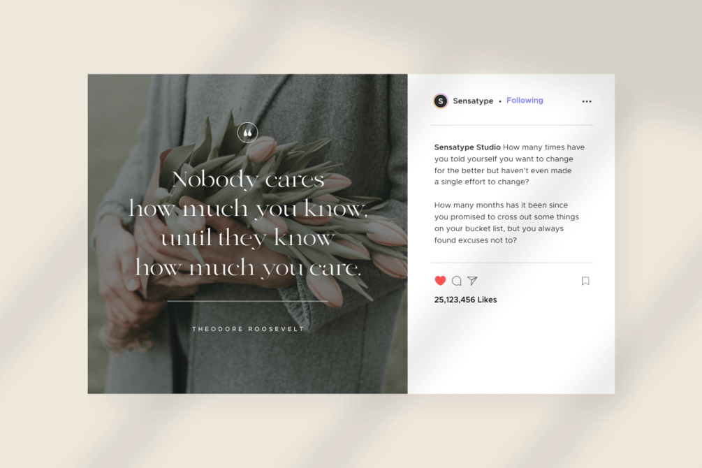Viewport: 702px width, 468px height.
Task: Save post with bookmark icon
Action: (585, 281)
